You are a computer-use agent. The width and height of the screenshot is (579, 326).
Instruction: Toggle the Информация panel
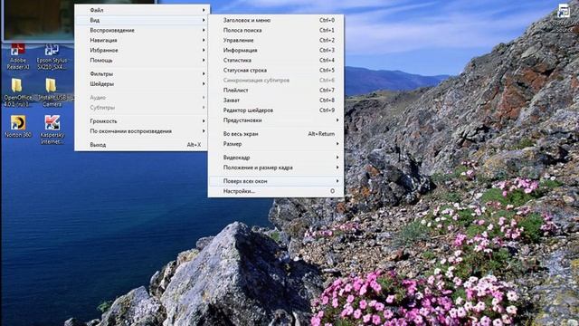[x=276, y=50]
